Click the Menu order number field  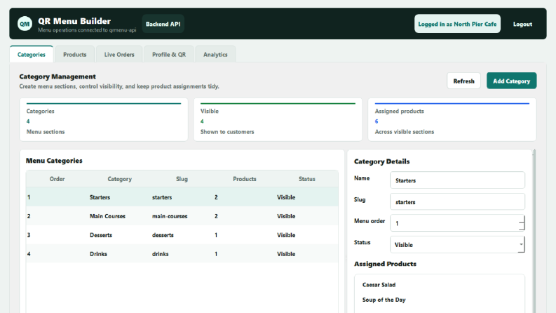[x=457, y=223]
